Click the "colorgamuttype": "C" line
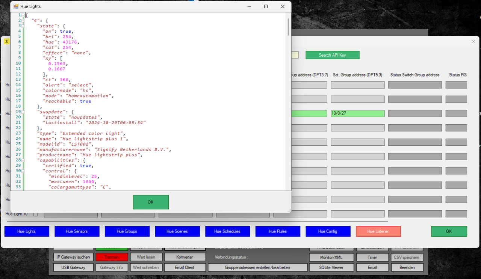Screen dimensions: 481x279 tap(80, 187)
